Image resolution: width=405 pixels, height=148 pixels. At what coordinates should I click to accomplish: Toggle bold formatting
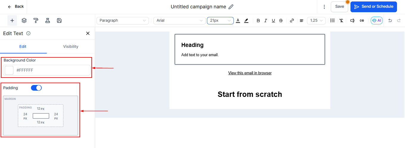(x=258, y=21)
